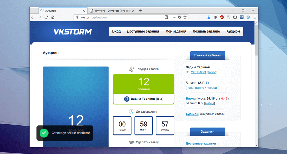The width and height of the screenshot is (287, 154).
Task: Open the profile ID 22615858 link
Action: pos(198,72)
